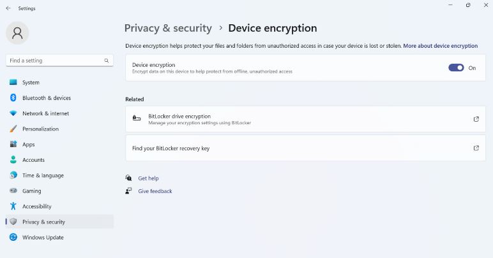Click the Bluetooth icon in the sidebar

point(13,98)
